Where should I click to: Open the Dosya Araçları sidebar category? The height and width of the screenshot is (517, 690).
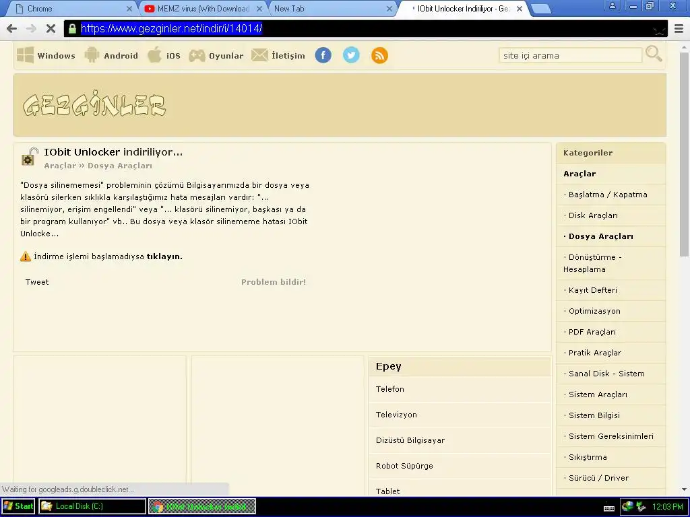point(600,236)
